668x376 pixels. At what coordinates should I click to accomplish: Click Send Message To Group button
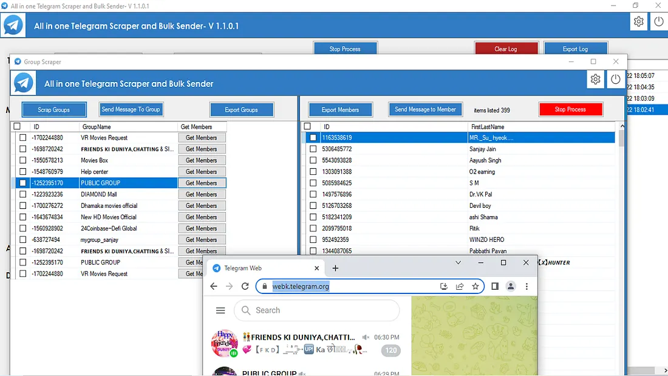131,109
